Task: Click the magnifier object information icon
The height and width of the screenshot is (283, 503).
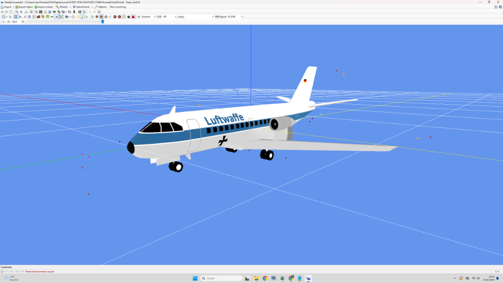Action: [x=17, y=12]
